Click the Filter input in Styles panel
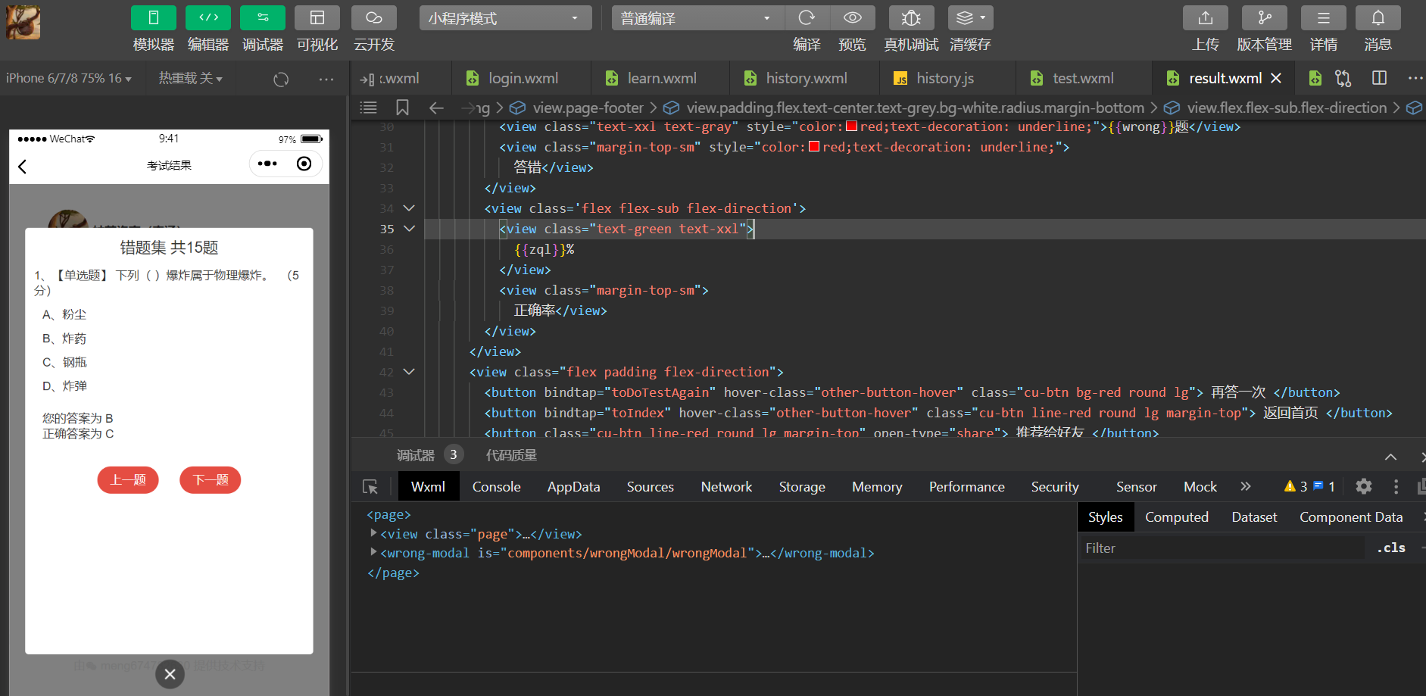This screenshot has height=696, width=1426. coord(1221,548)
